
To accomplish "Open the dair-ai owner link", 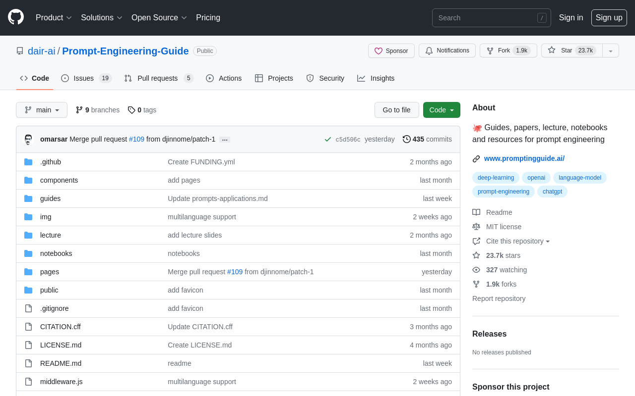I will (x=42, y=51).
